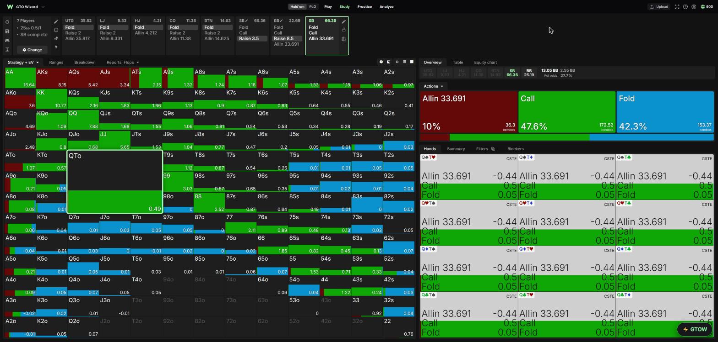Select the cube matrix view mode icon
This screenshot has width=718, height=342.
381,62
